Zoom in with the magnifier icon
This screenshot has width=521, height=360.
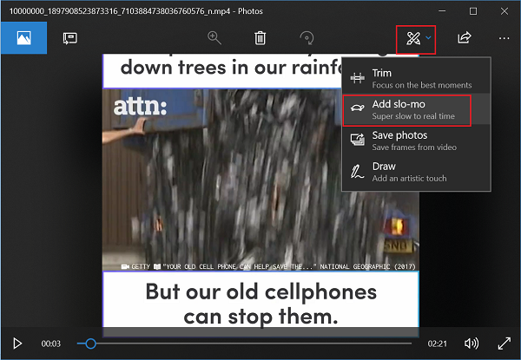(214, 38)
